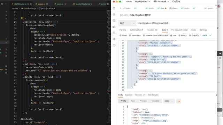Open the Overview tab in Postman
223x125 pixels.
pyautogui.click(x=174, y=8)
